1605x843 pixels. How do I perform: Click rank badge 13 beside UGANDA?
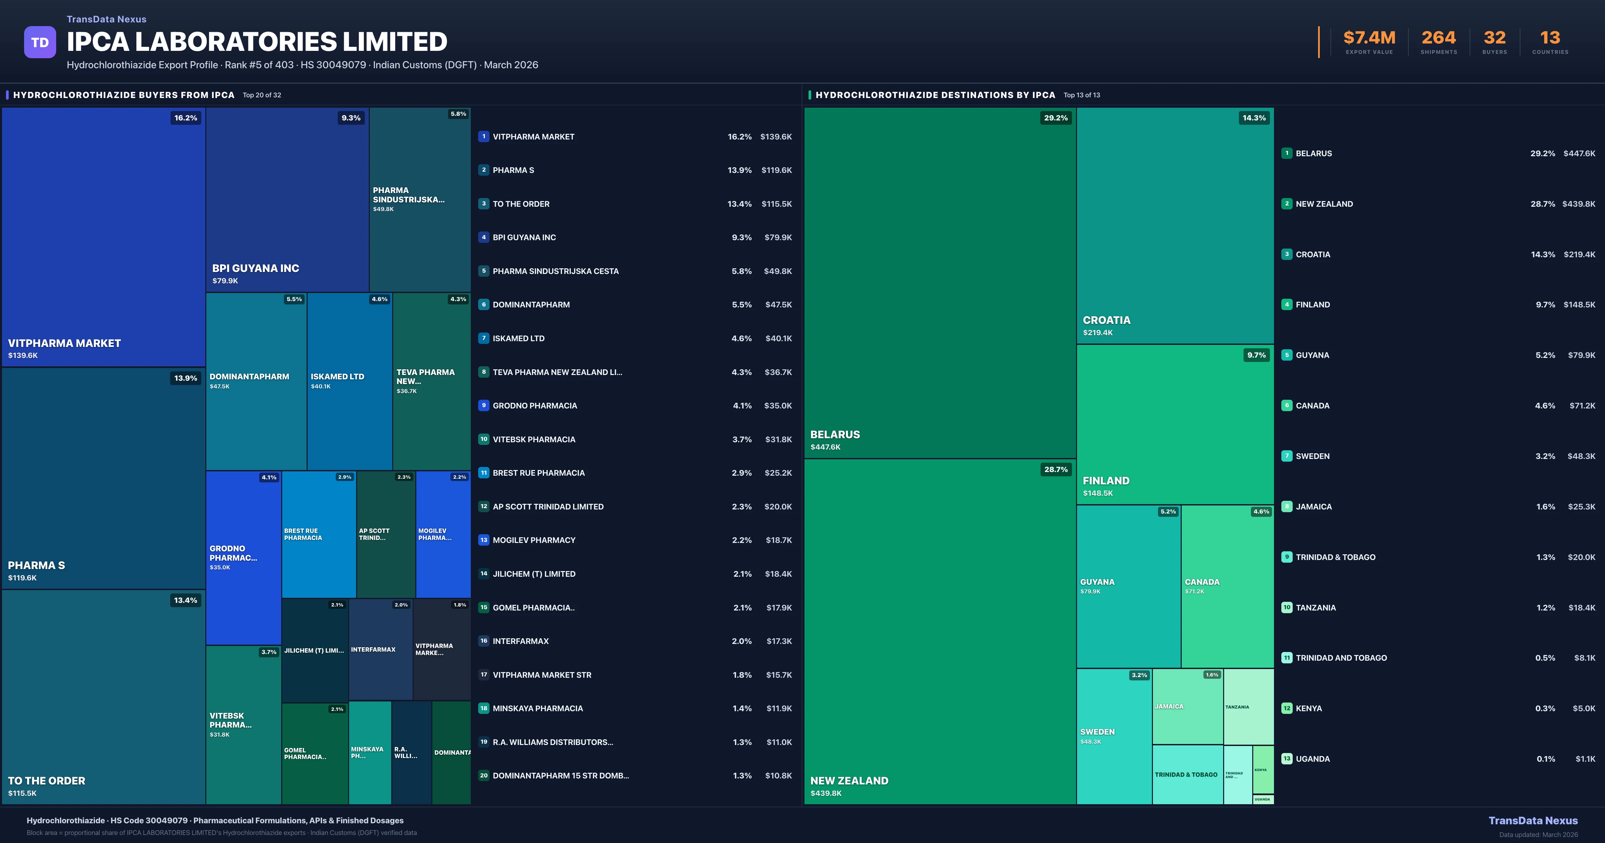click(1287, 759)
